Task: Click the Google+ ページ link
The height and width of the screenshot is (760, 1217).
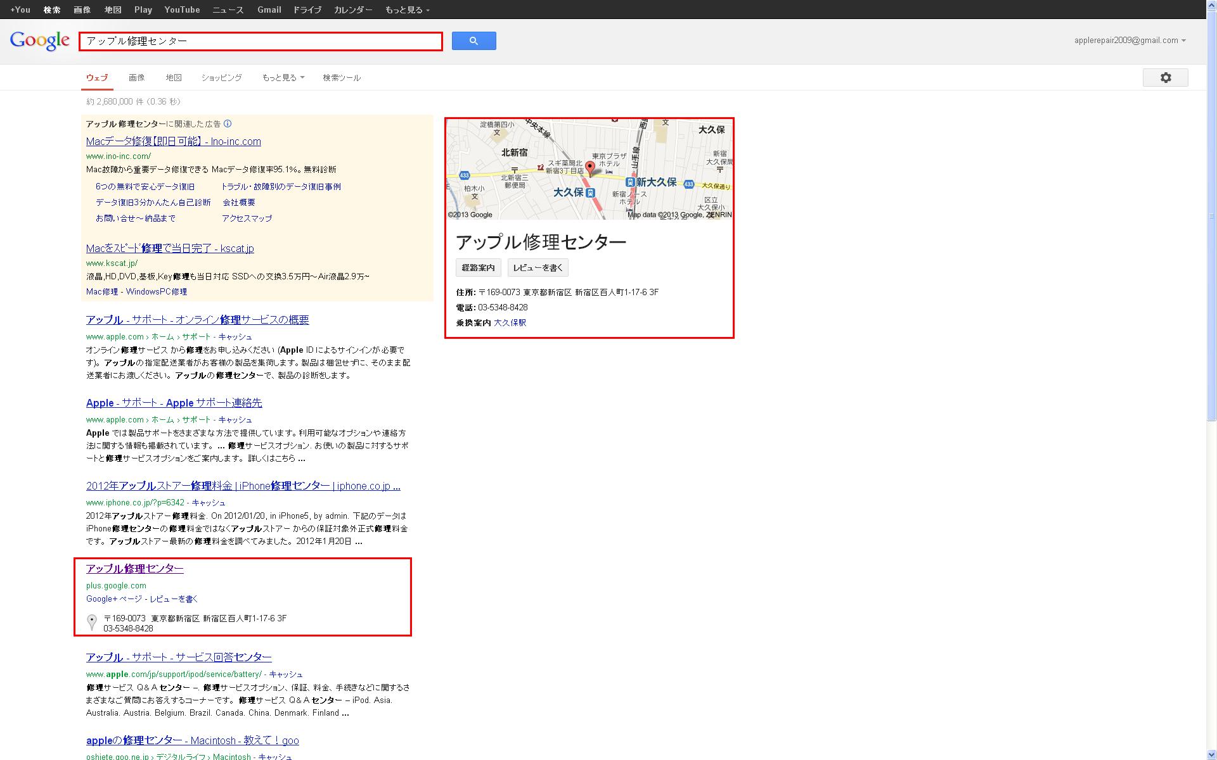Action: tap(114, 598)
